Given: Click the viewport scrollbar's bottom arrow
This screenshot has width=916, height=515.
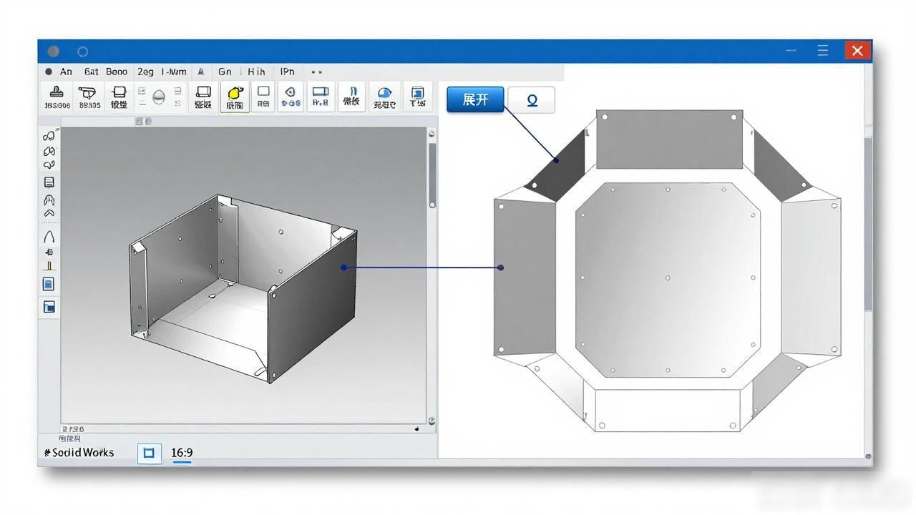Looking at the screenshot, I should (432, 421).
